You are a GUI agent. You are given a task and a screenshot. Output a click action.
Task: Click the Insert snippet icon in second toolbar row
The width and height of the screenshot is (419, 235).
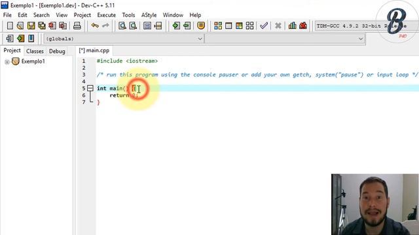tap(10, 39)
